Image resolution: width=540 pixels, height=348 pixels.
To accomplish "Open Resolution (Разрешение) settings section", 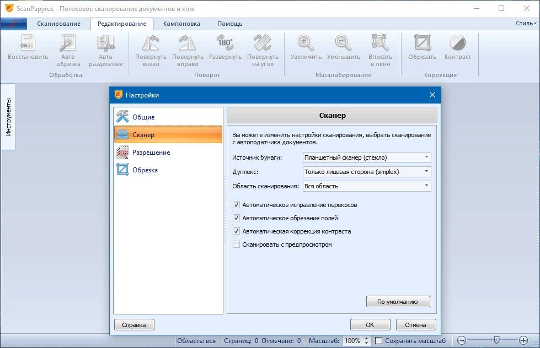I will [x=168, y=153].
